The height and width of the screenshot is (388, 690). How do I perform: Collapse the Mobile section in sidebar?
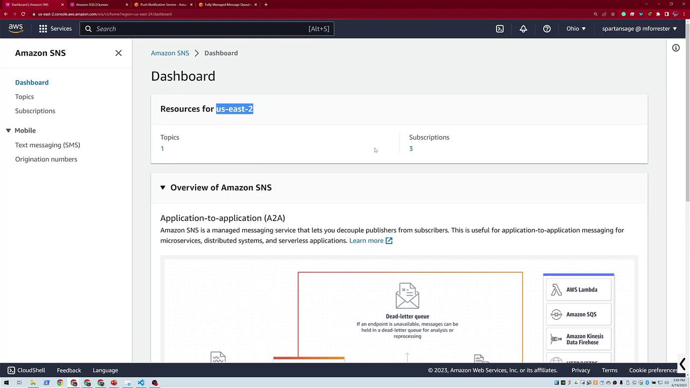pos(8,130)
